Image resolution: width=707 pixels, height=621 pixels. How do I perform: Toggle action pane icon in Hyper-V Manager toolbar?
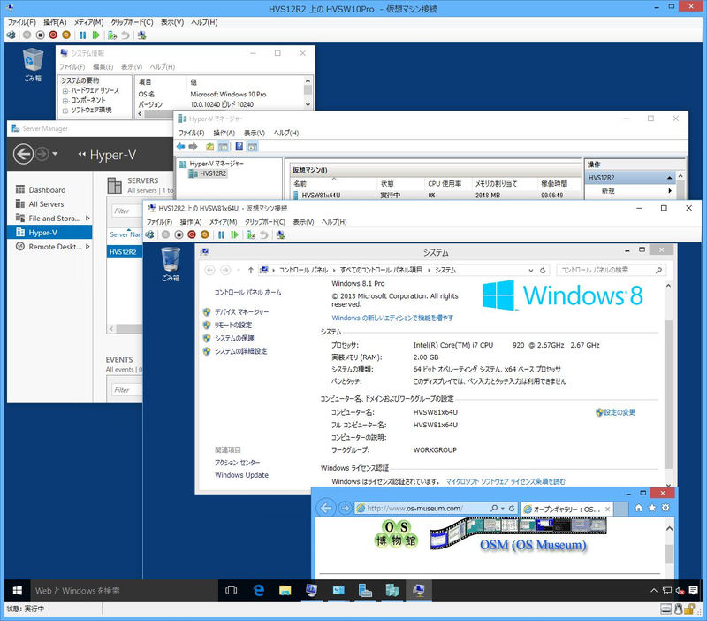(253, 146)
